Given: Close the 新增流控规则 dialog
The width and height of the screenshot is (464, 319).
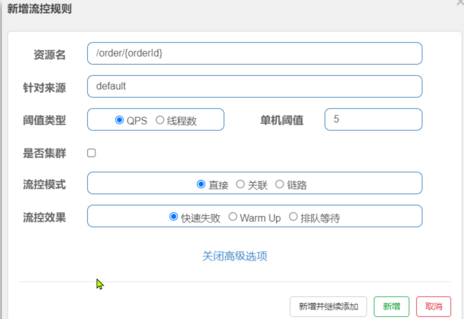Looking at the screenshot, I should click(x=461, y=3).
